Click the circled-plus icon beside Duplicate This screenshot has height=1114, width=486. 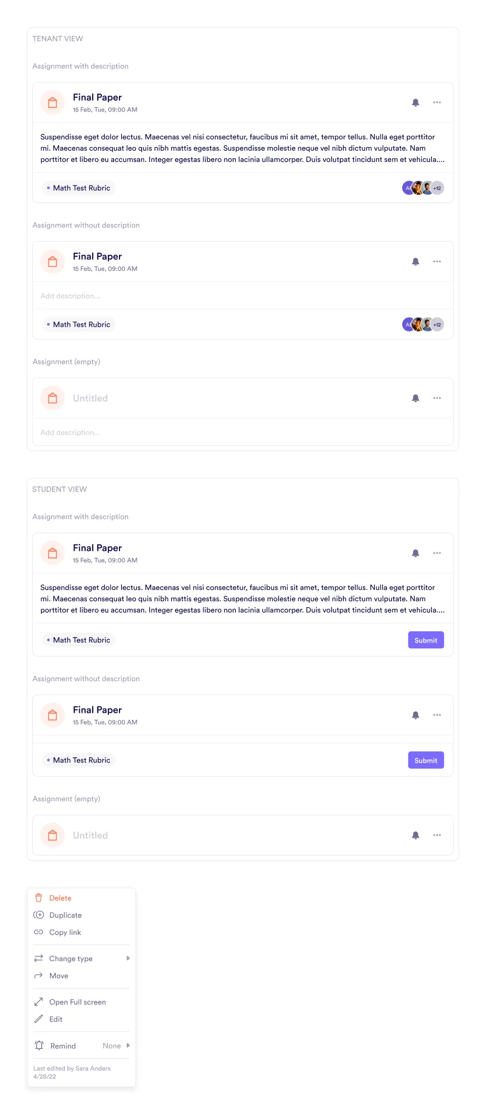pos(39,915)
